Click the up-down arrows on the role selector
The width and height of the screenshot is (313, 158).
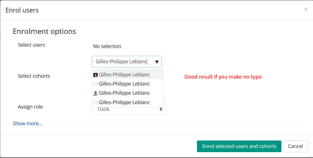pyautogui.click(x=161, y=109)
